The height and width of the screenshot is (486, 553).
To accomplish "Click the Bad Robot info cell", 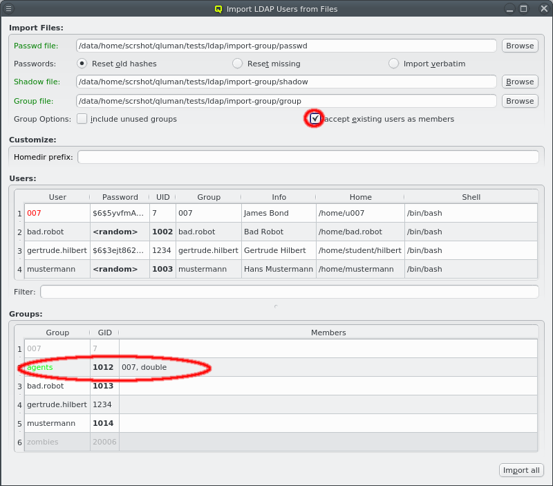I will click(x=279, y=232).
